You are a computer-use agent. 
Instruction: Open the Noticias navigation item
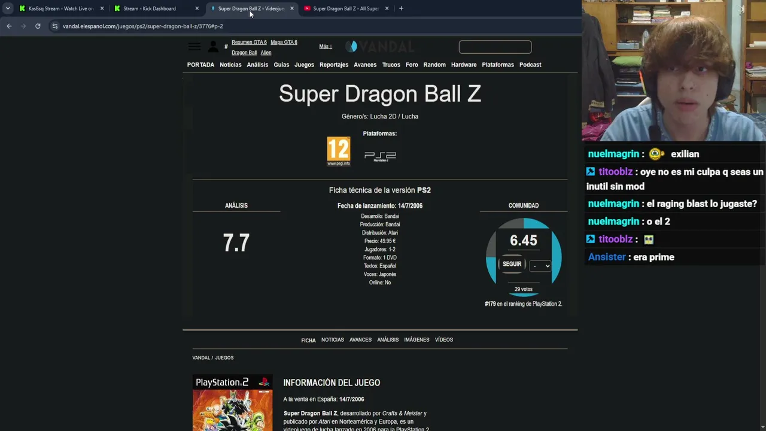tap(230, 65)
